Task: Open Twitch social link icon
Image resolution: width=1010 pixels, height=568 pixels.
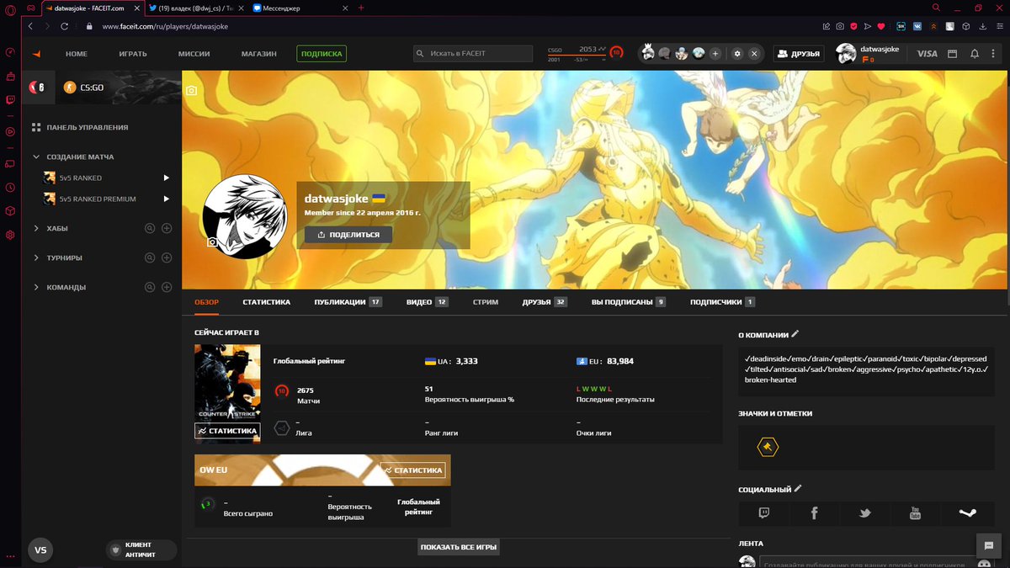Action: coord(764,512)
